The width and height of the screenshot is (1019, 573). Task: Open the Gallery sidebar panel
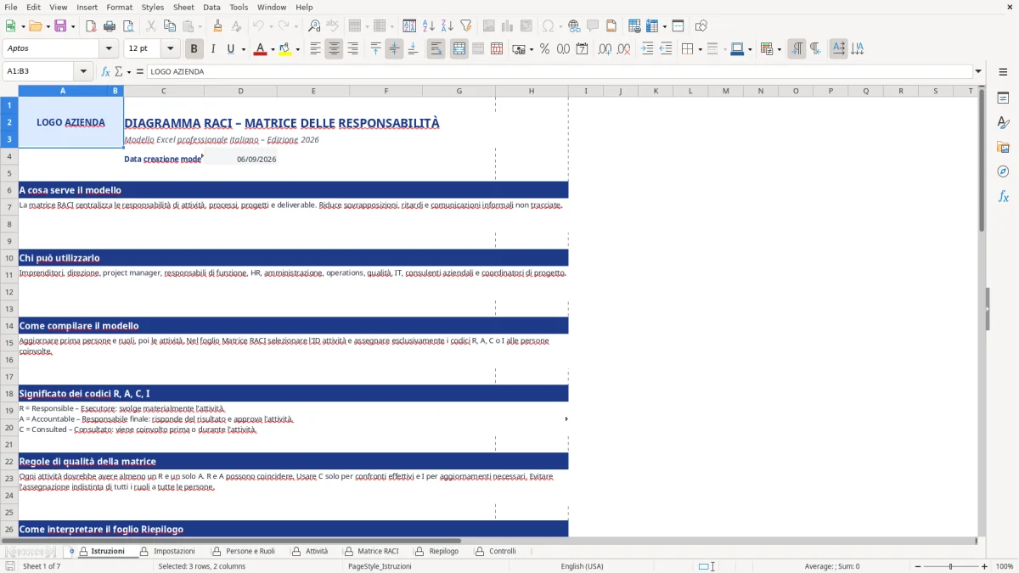click(x=1003, y=147)
